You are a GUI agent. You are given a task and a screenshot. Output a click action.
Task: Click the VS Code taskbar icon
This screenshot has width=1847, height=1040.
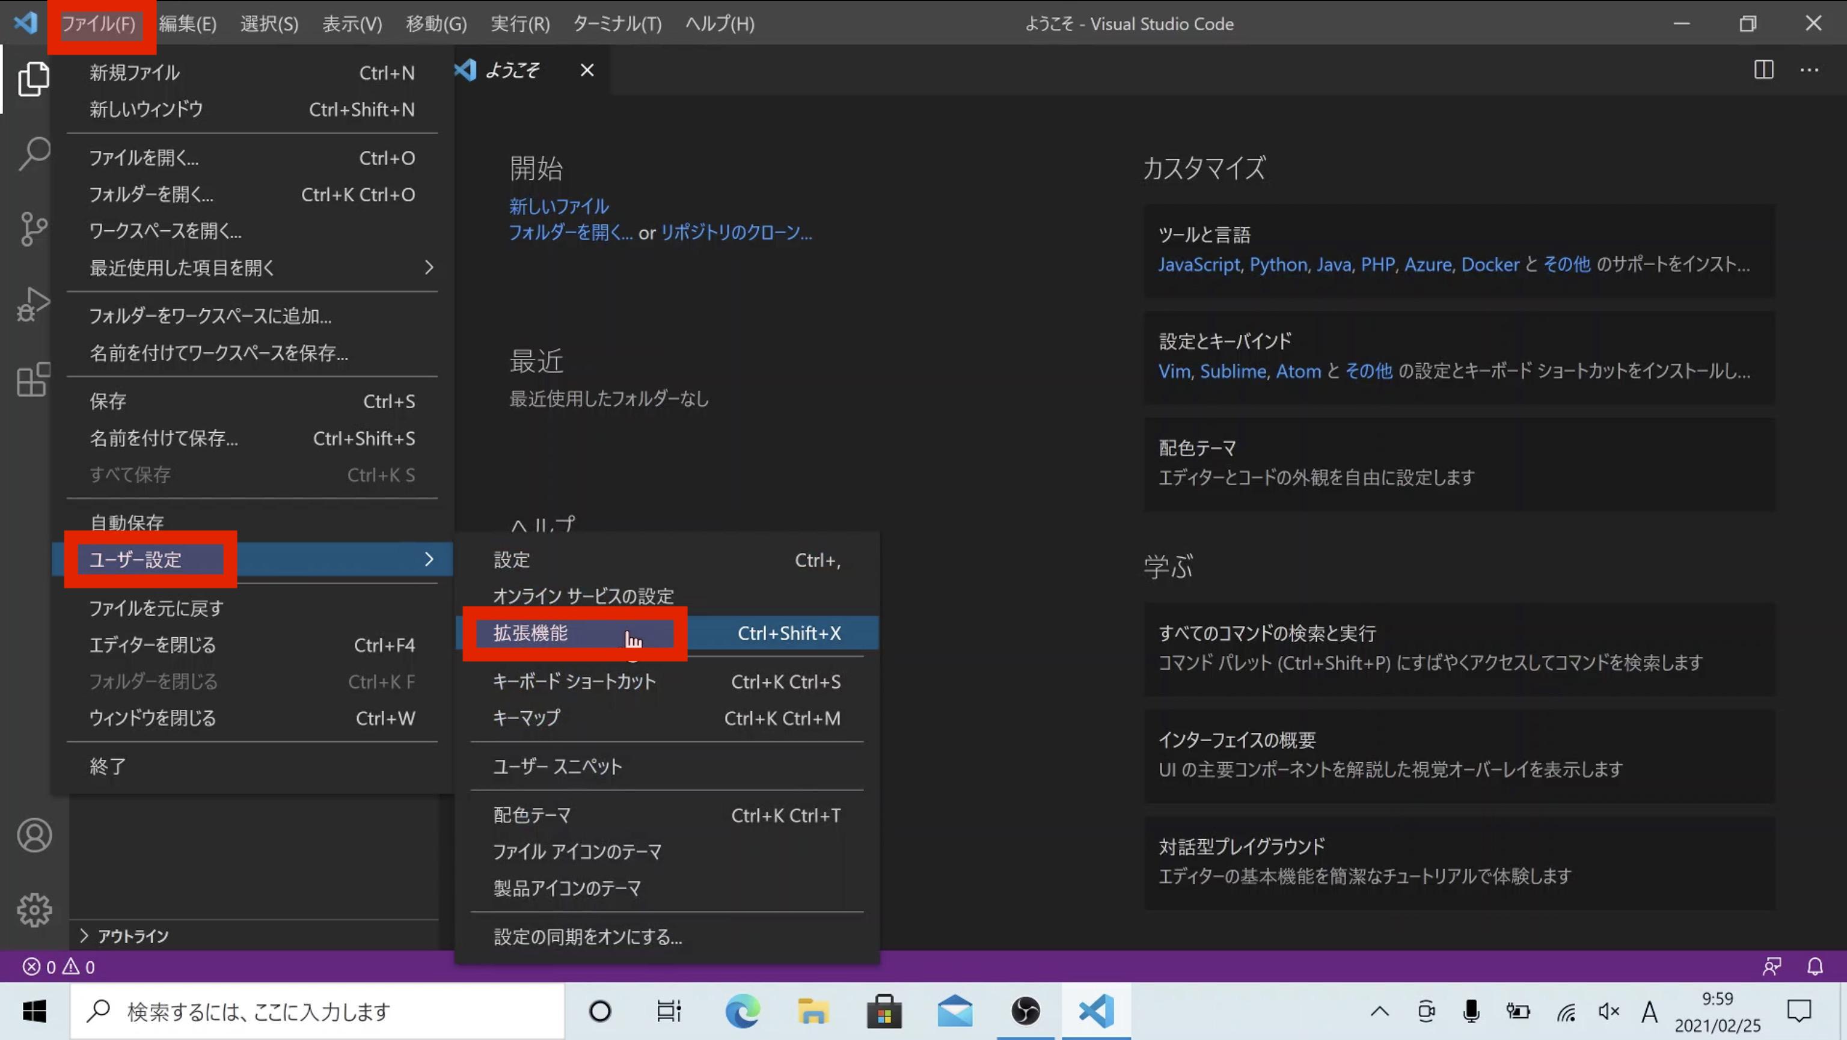[x=1096, y=1011]
